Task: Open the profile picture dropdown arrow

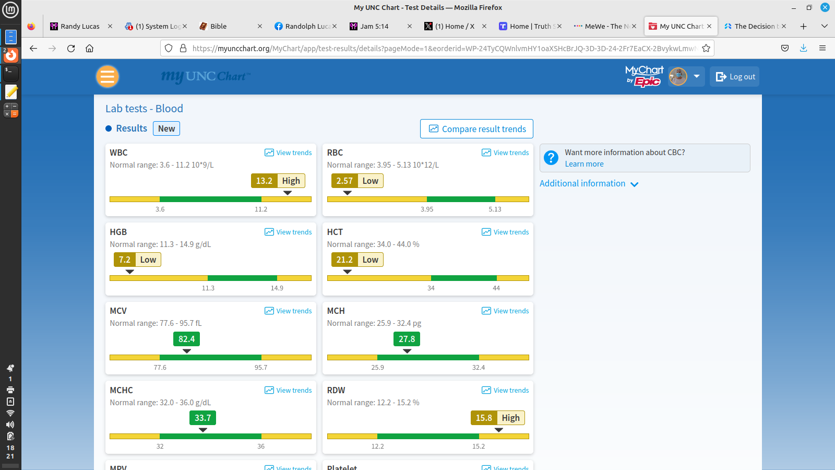Action: pyautogui.click(x=696, y=76)
